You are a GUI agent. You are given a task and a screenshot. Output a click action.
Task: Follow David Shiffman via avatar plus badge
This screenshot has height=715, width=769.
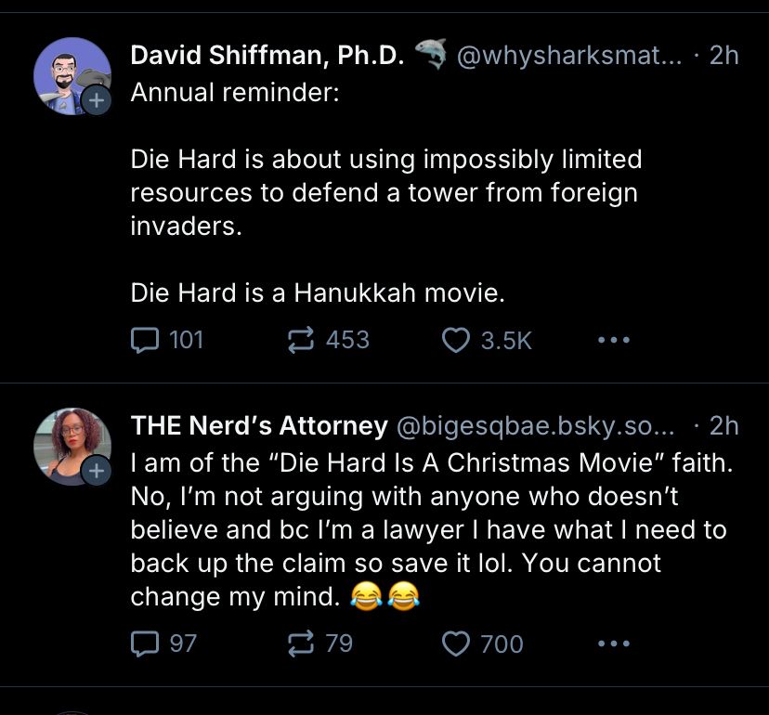point(97,100)
